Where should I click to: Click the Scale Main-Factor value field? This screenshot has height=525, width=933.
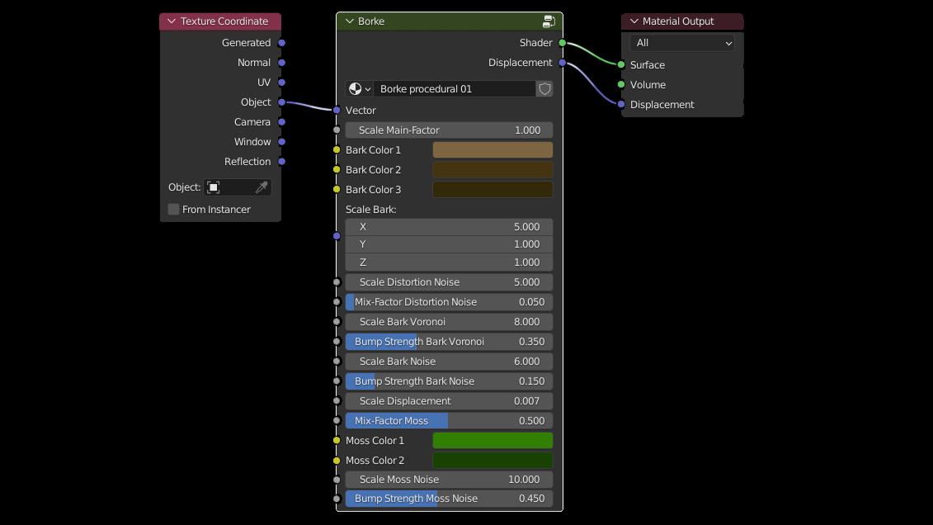449,130
